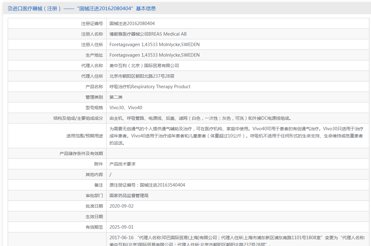Click the 备注 label

(x=99, y=185)
